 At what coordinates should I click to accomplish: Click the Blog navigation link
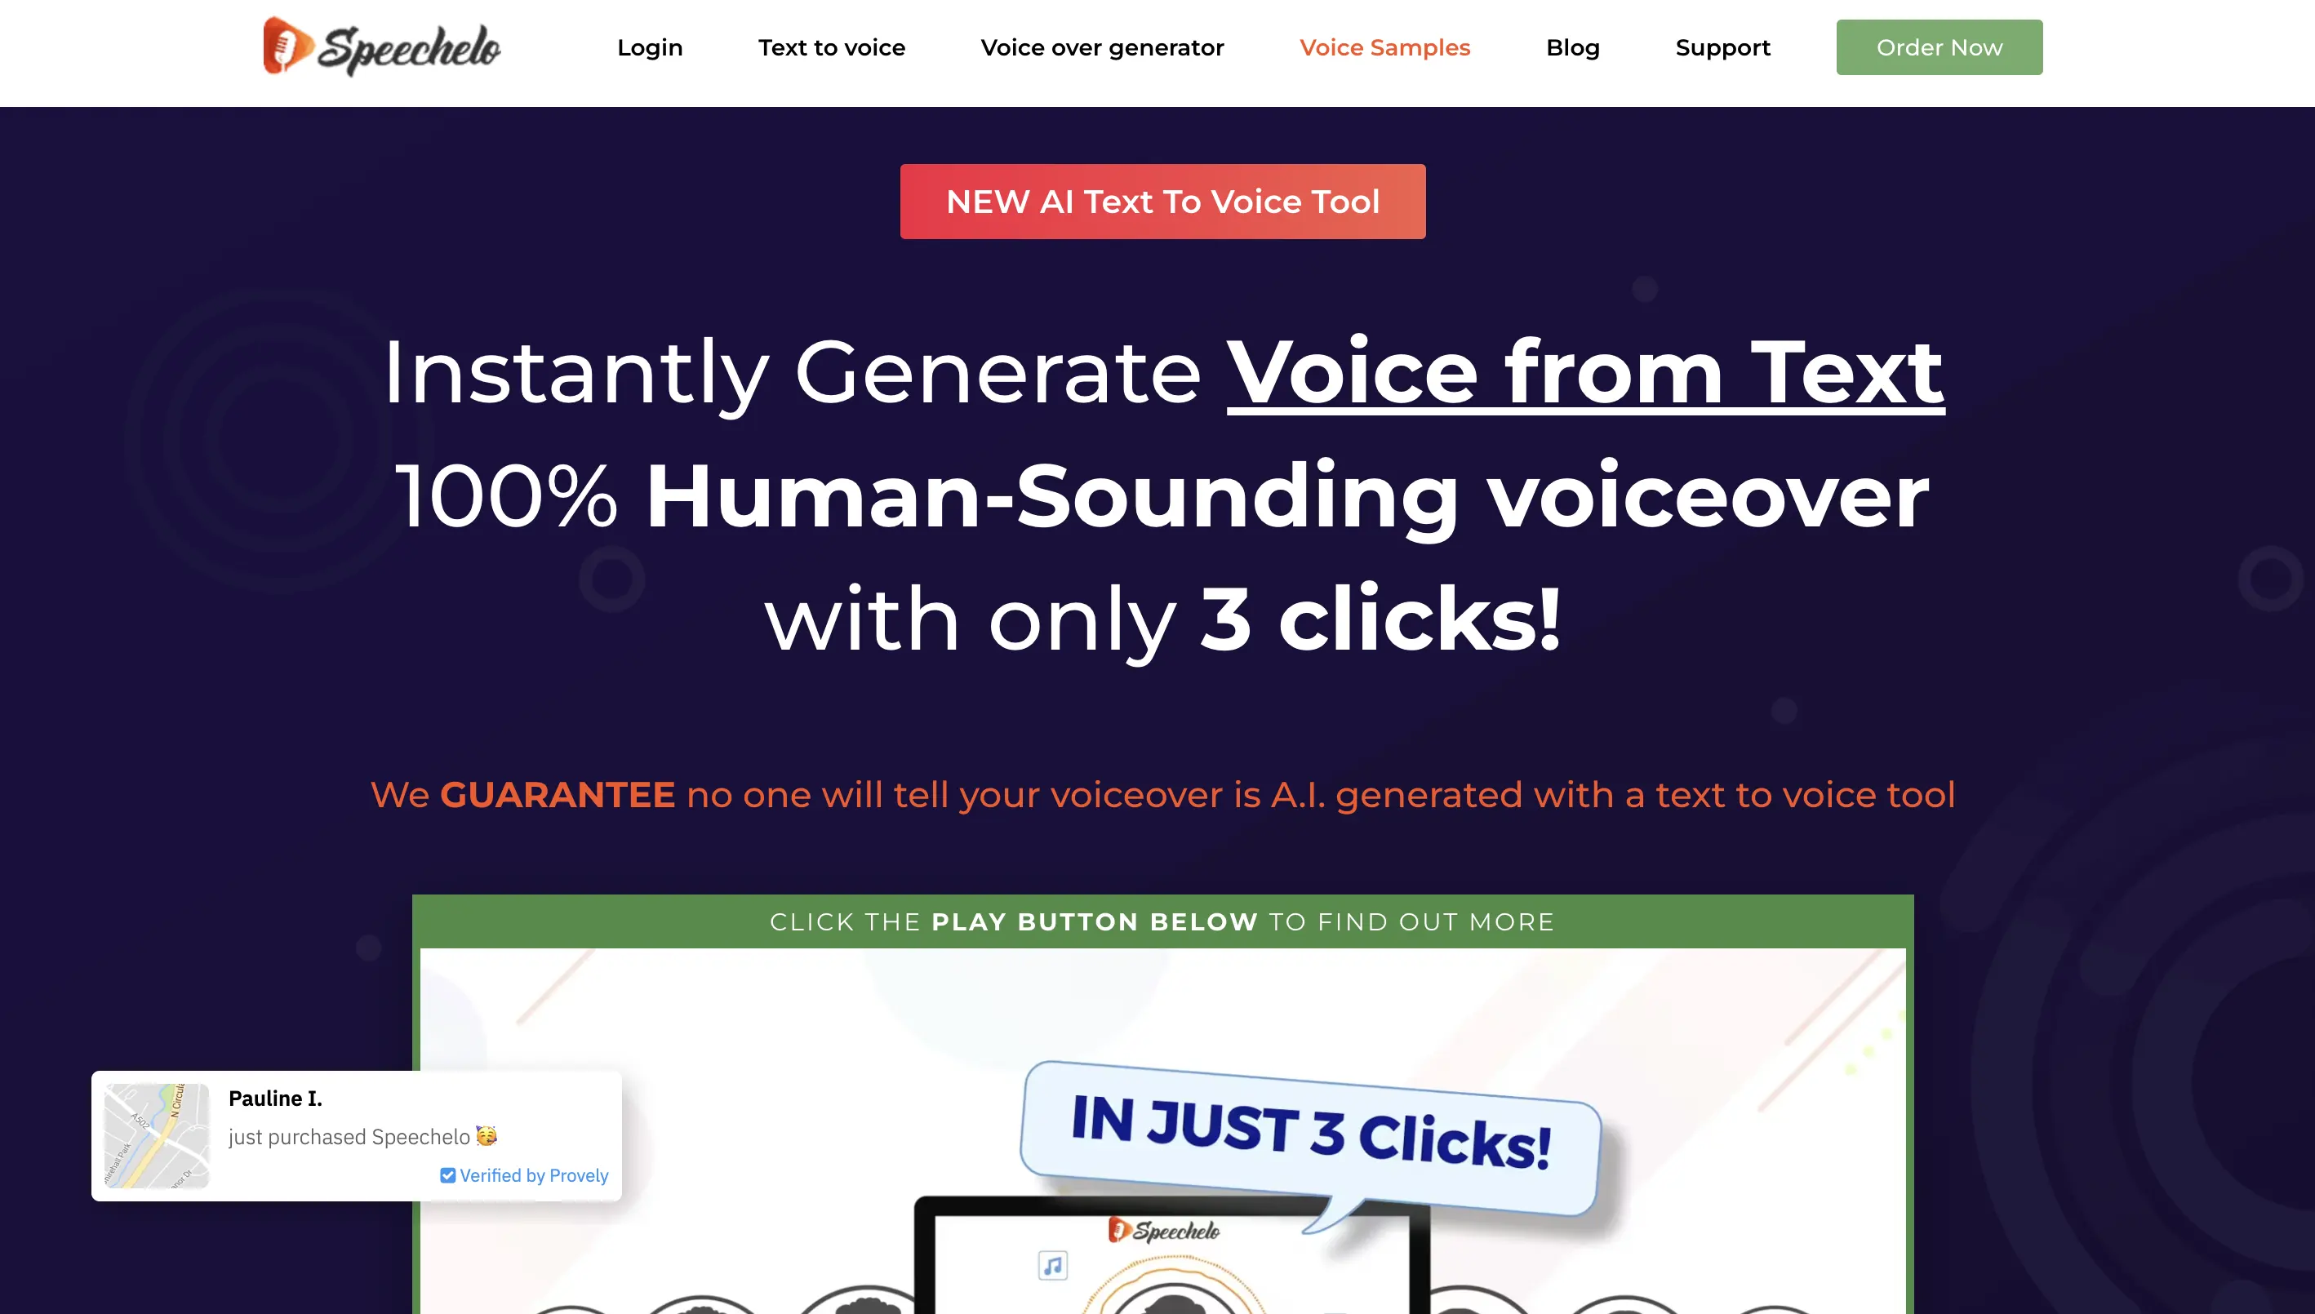(1572, 46)
